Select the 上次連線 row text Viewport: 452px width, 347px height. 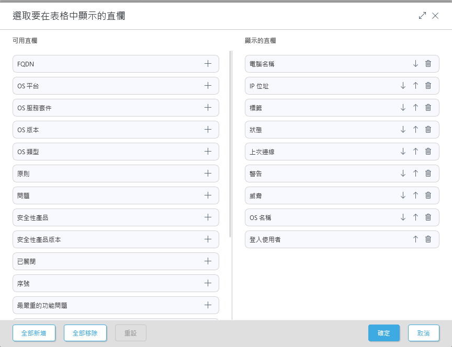262,152
